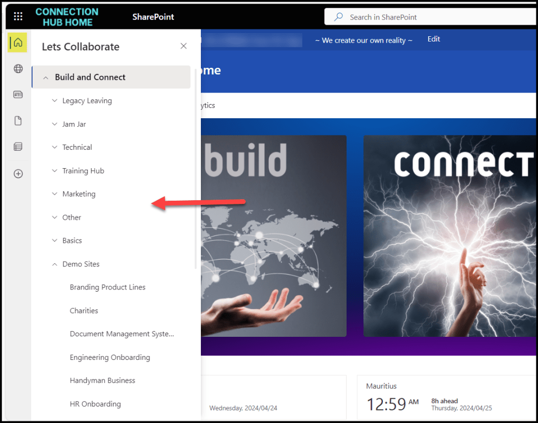
Task: Collapse the Build and Connect section
Action: (x=46, y=77)
